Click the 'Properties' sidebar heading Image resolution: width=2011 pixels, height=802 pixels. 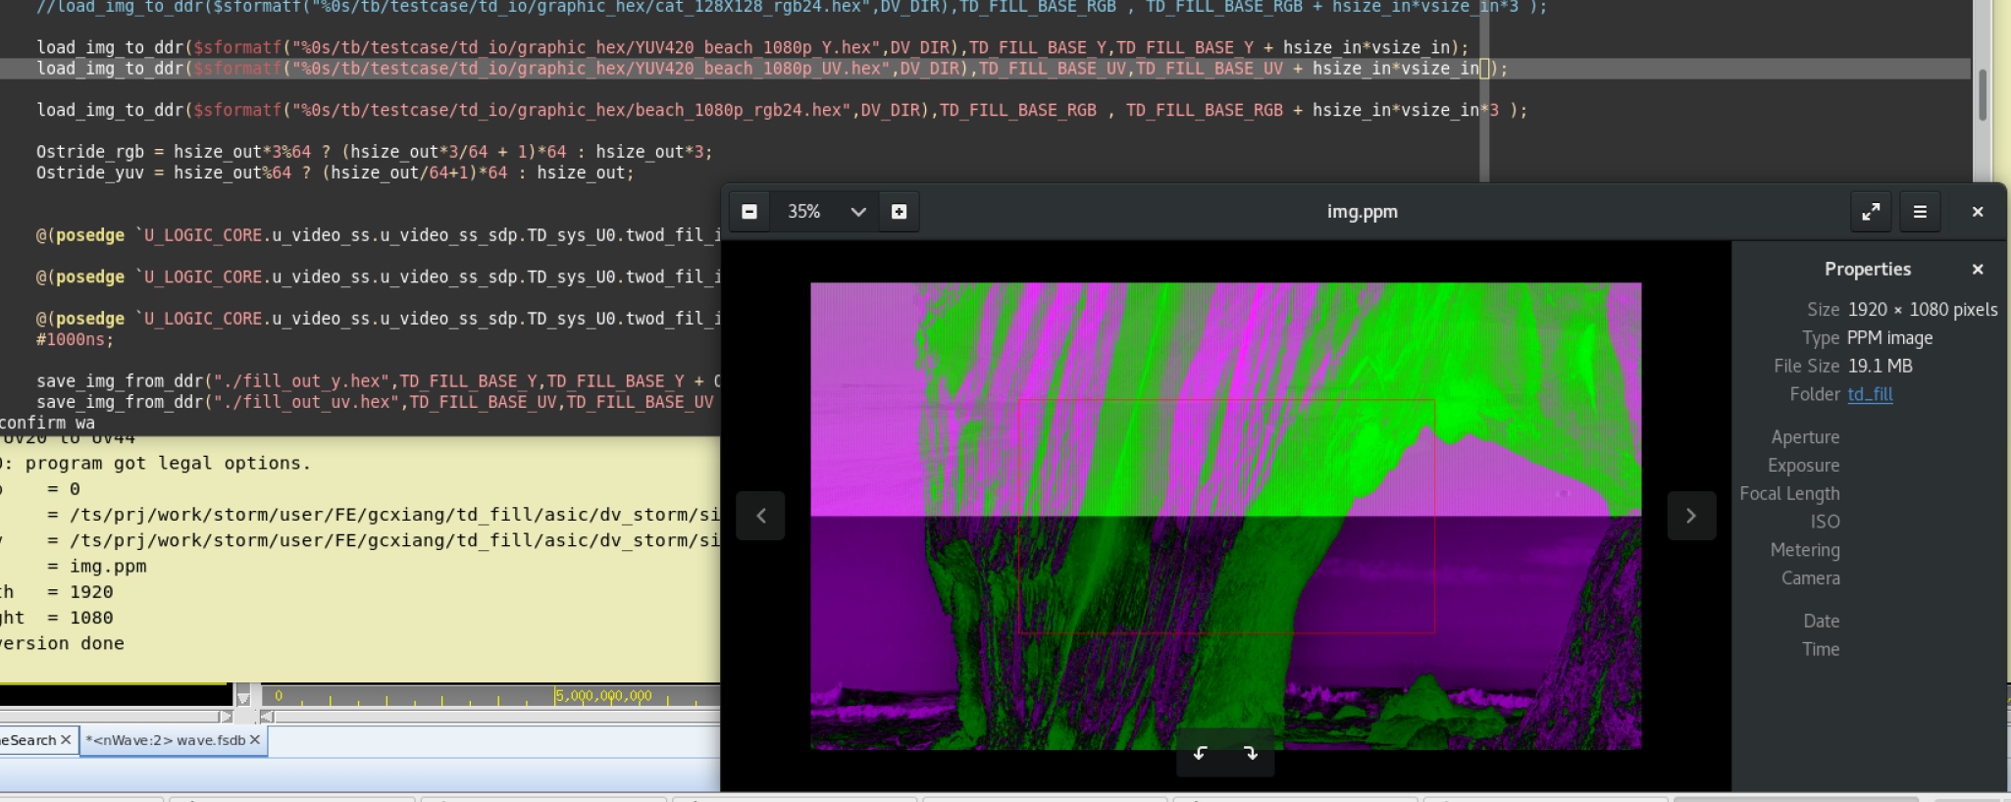pos(1868,269)
